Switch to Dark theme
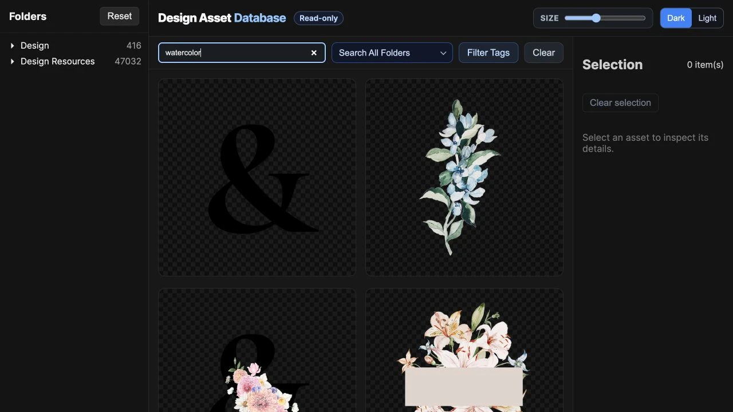Image resolution: width=733 pixels, height=412 pixels. 676,18
